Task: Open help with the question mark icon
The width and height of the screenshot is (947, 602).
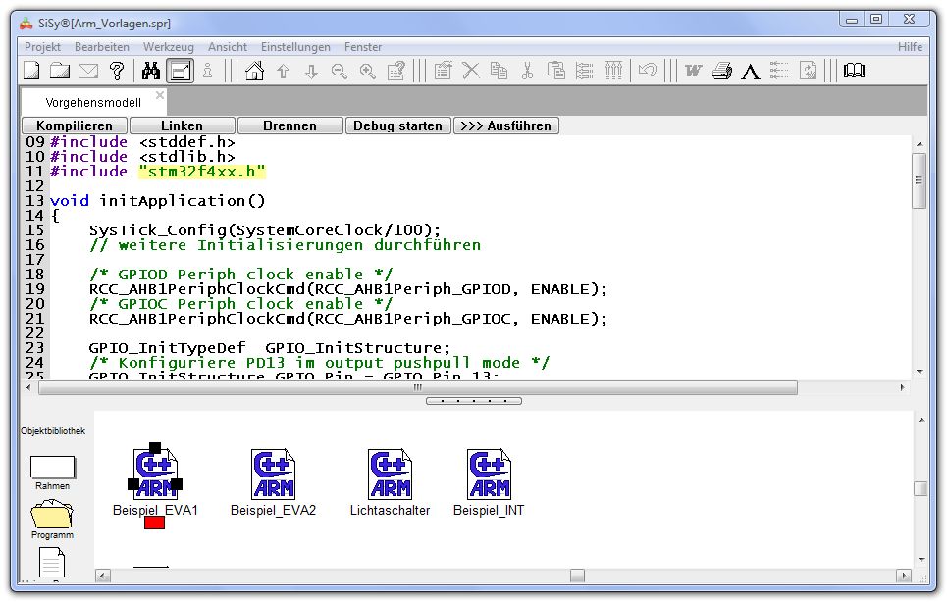Action: [117, 71]
